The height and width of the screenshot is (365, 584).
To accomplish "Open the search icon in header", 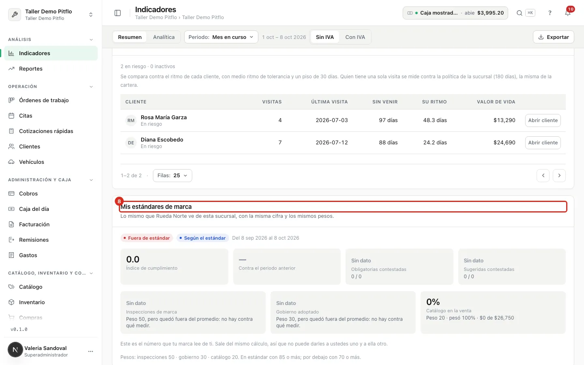I will (x=519, y=13).
